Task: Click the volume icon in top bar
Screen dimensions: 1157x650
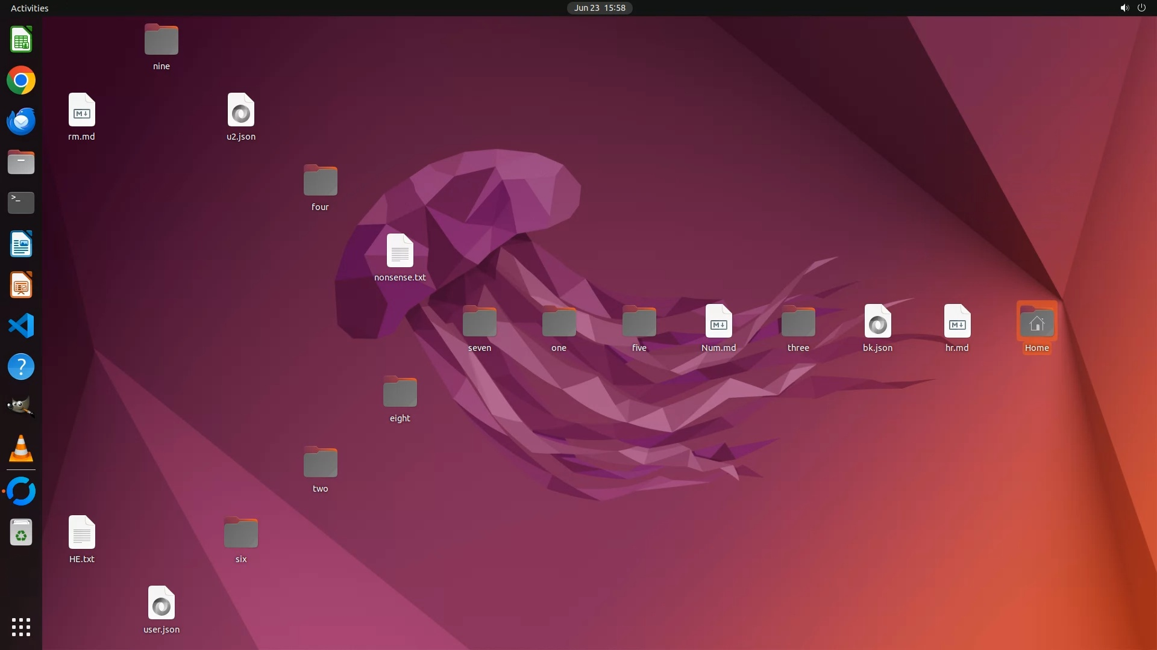Action: (x=1124, y=8)
